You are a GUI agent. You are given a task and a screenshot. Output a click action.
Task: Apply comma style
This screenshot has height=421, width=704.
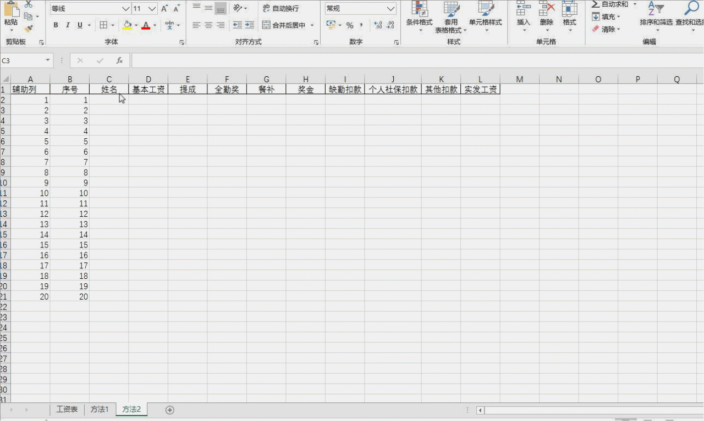pos(361,25)
